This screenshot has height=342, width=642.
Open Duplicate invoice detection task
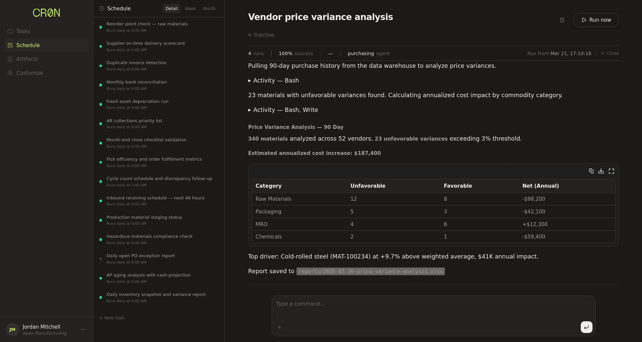click(x=159, y=66)
